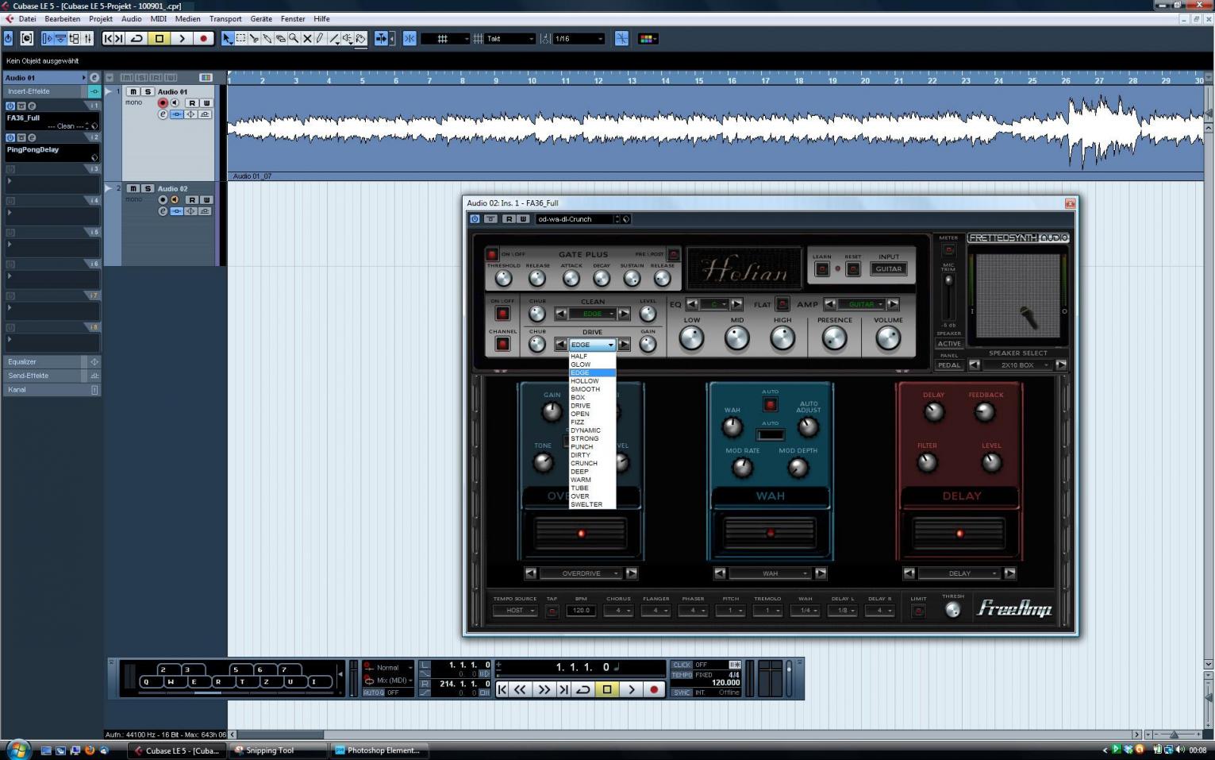Toggle the Gate PRE\POST red button

point(674,255)
